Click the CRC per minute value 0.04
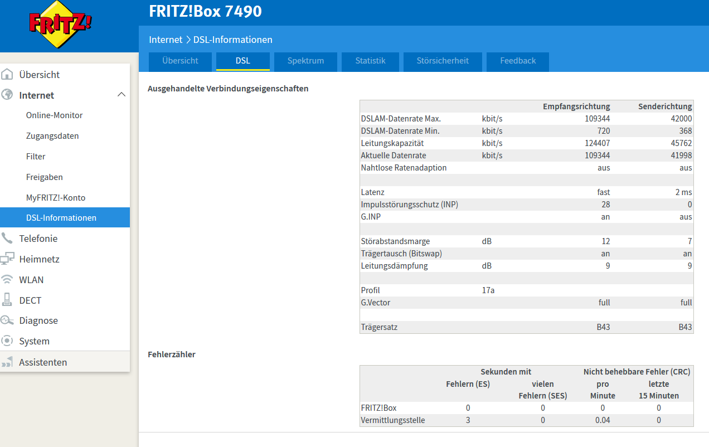Viewport: 709px width, 447px height. click(603, 420)
